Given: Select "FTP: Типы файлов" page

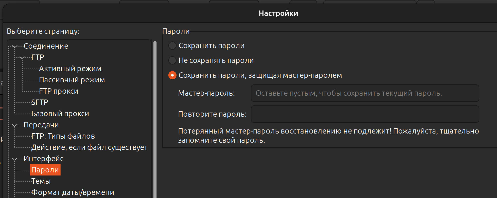Looking at the screenshot, I should tap(63, 136).
